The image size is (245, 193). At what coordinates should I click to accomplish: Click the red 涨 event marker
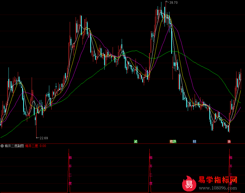pyautogui.click(x=229, y=141)
